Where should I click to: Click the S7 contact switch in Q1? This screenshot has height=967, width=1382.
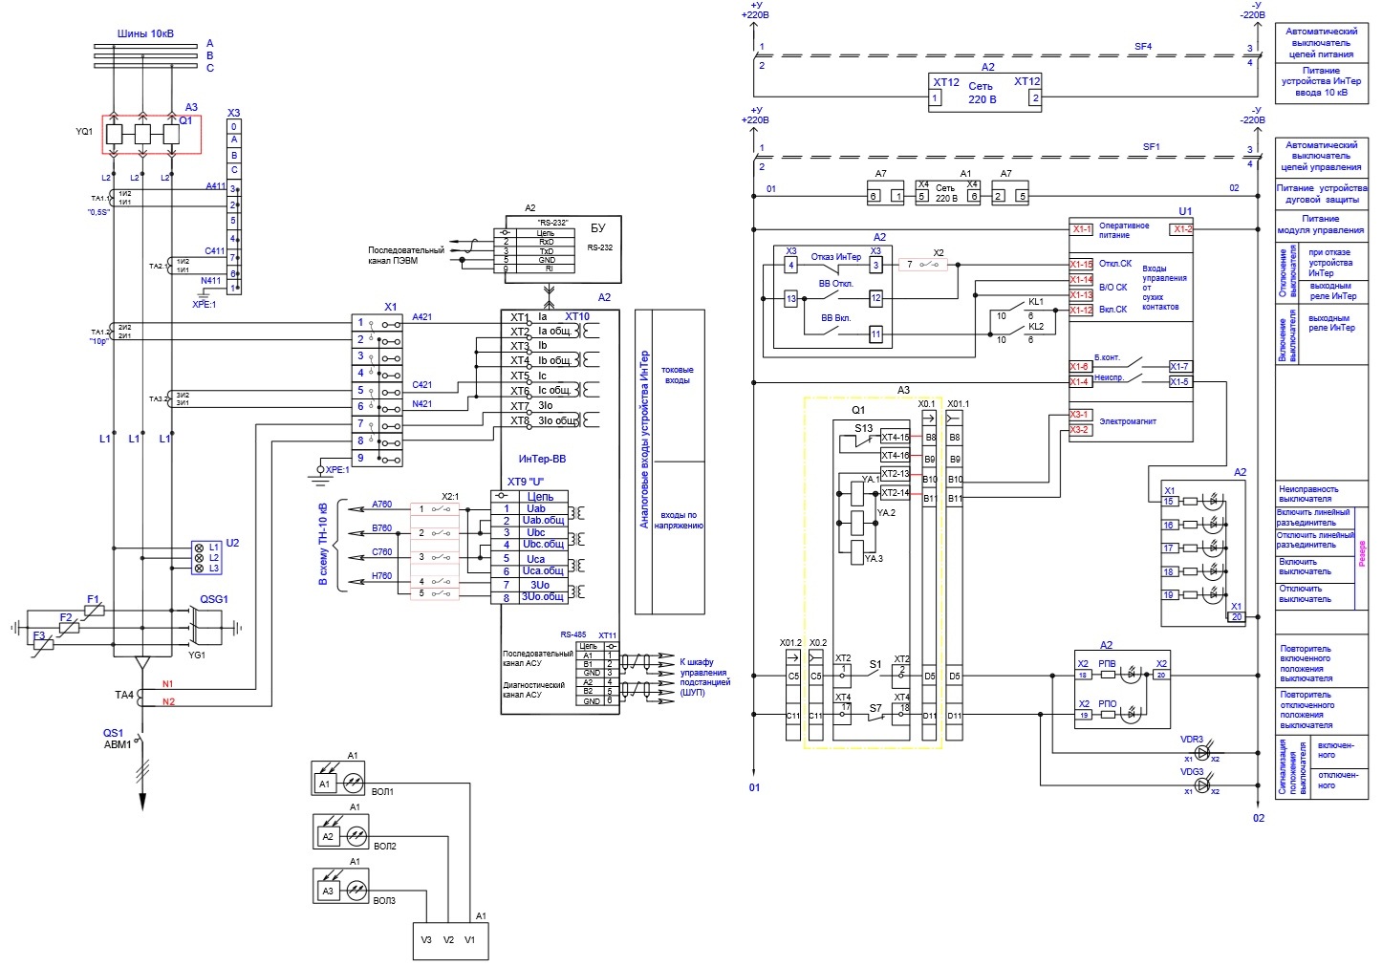point(875,714)
